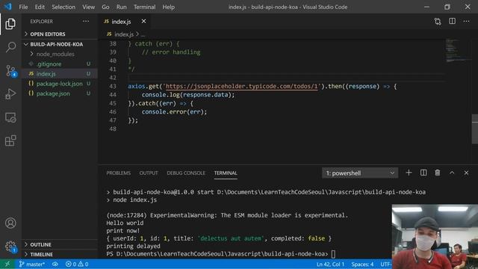478x269 pixels.
Task: Click the Ln 42, Col 1 status item
Action: (x=330, y=264)
